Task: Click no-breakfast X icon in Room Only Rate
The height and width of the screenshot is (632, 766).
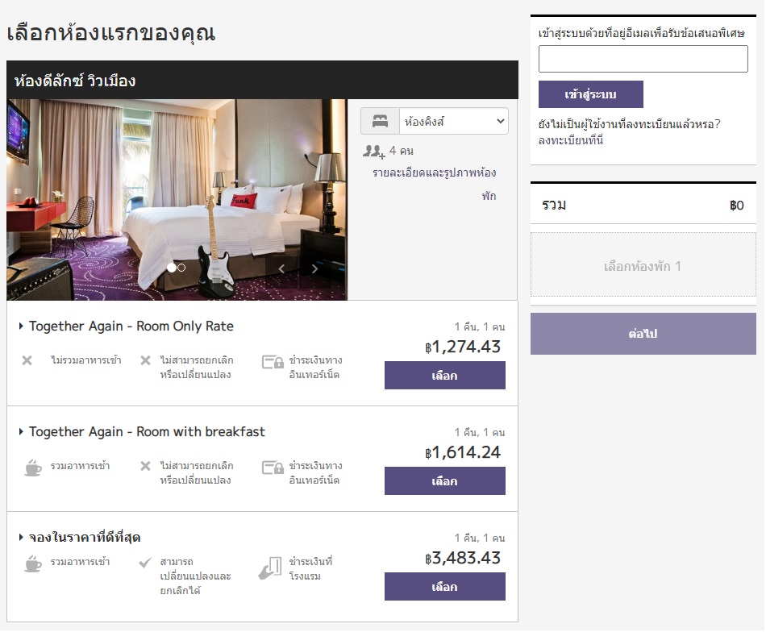Action: 27,360
